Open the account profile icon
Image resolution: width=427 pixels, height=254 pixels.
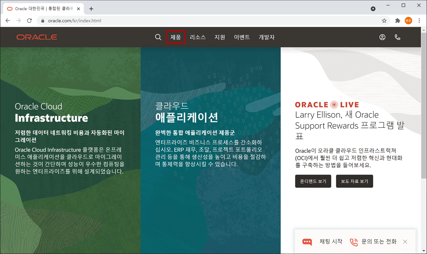tap(382, 37)
